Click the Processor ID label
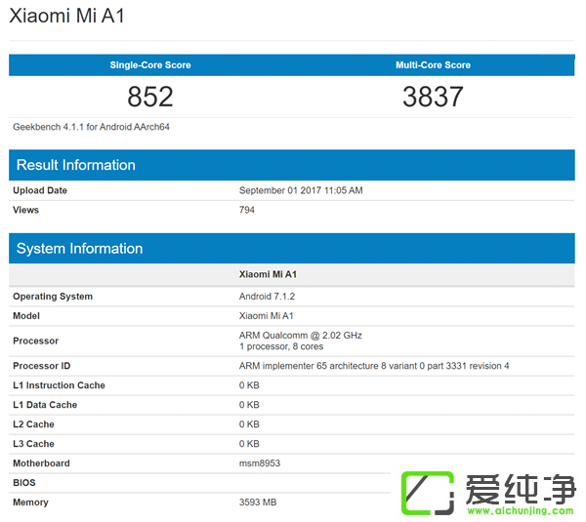The width and height of the screenshot is (586, 522). tap(41, 366)
